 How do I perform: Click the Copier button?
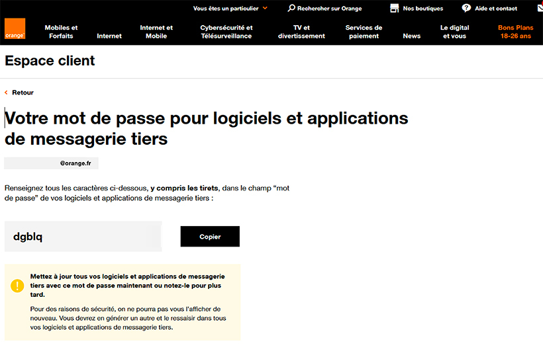[210, 237]
